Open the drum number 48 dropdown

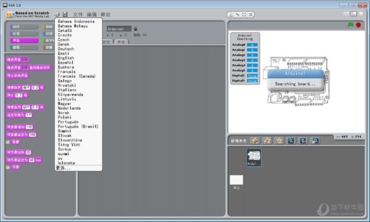pos(26,88)
